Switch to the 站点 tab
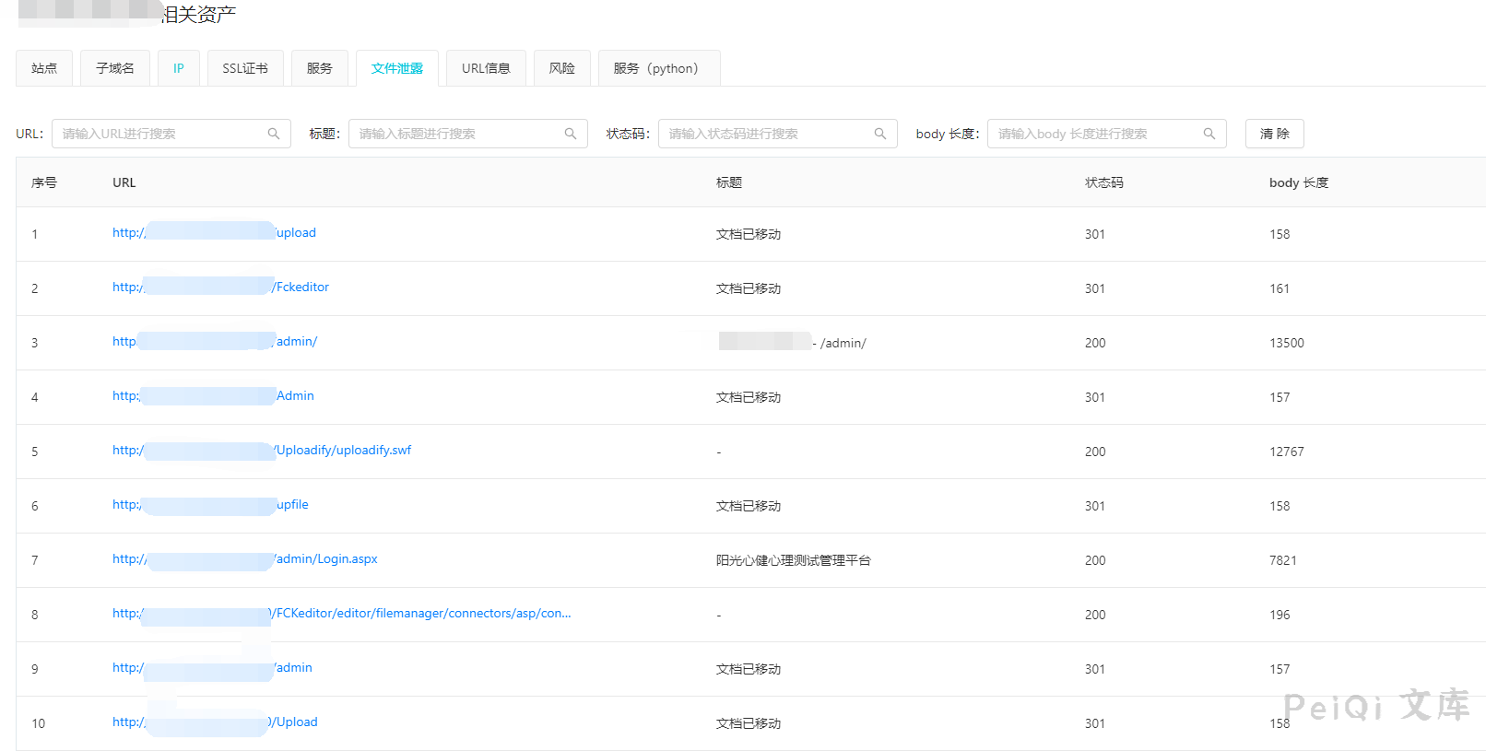 [x=44, y=68]
